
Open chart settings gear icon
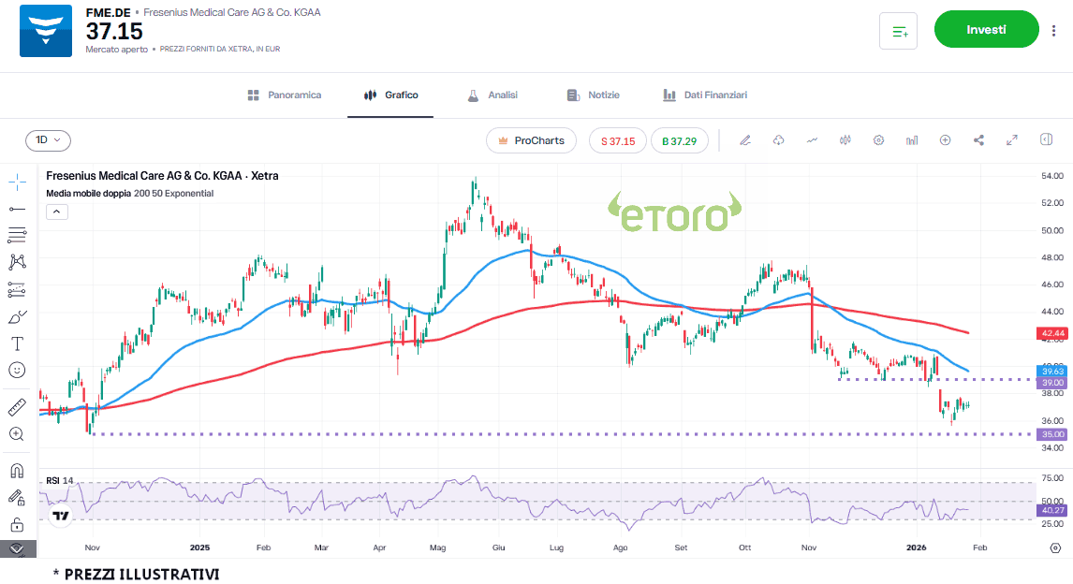point(878,140)
